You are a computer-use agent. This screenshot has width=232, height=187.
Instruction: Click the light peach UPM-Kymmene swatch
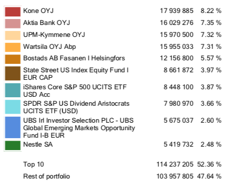[12, 35]
